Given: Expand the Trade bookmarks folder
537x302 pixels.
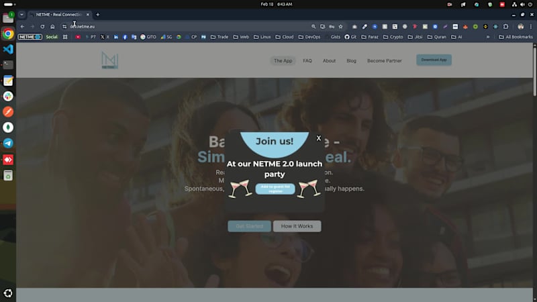Looking at the screenshot, I should [x=219, y=37].
